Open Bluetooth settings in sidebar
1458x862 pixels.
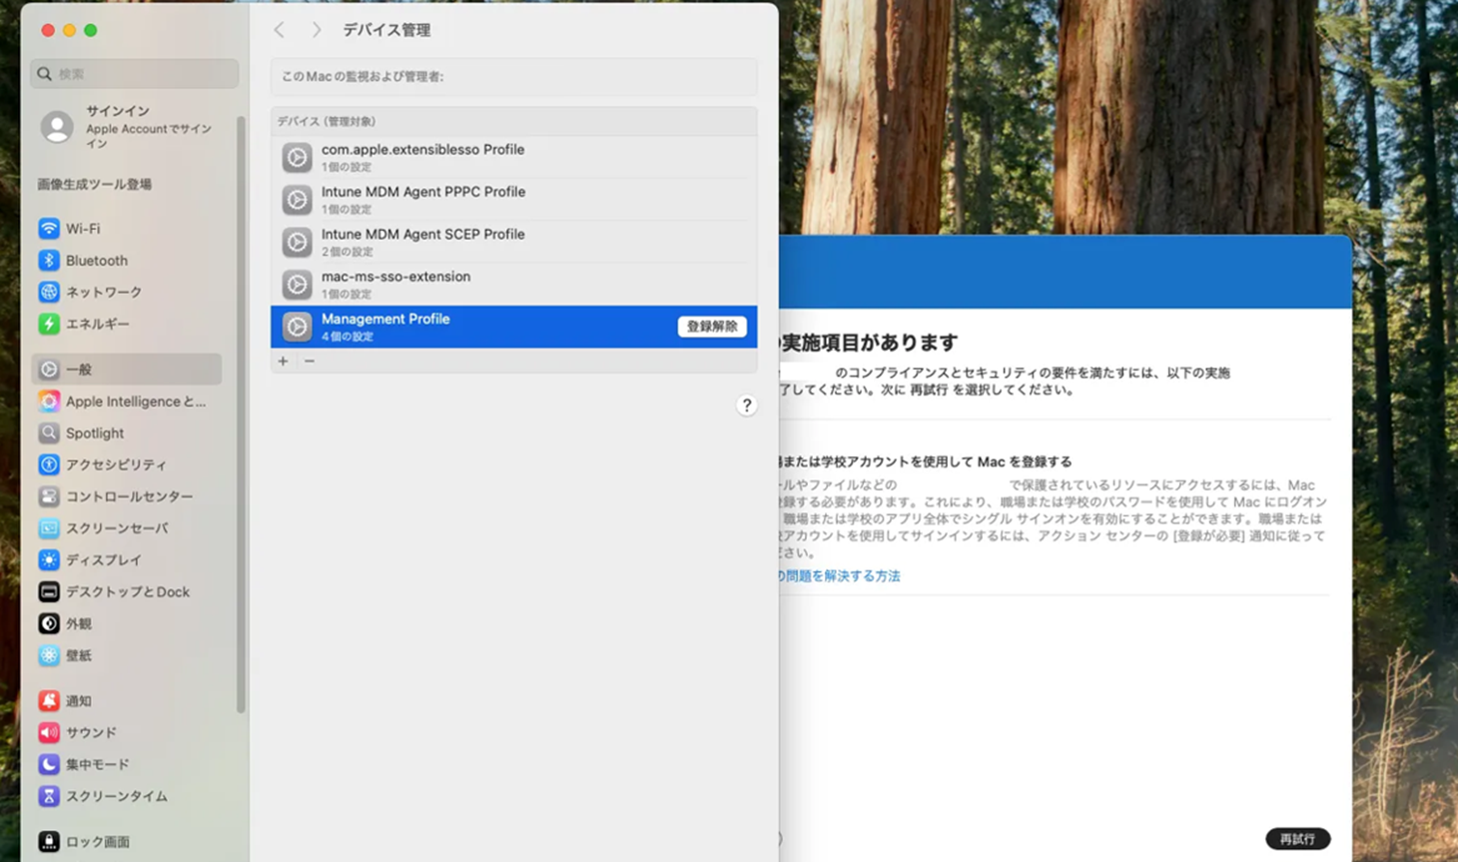point(126,261)
